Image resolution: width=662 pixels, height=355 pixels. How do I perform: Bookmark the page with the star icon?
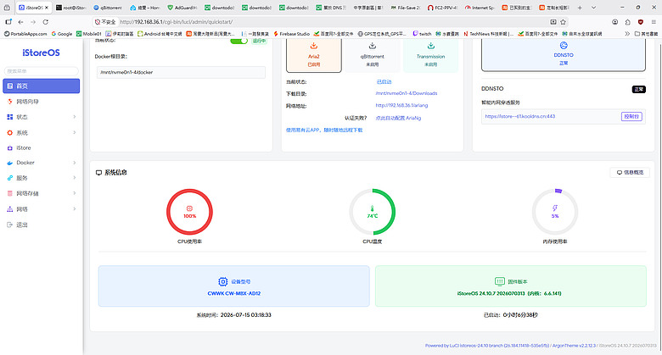point(563,22)
